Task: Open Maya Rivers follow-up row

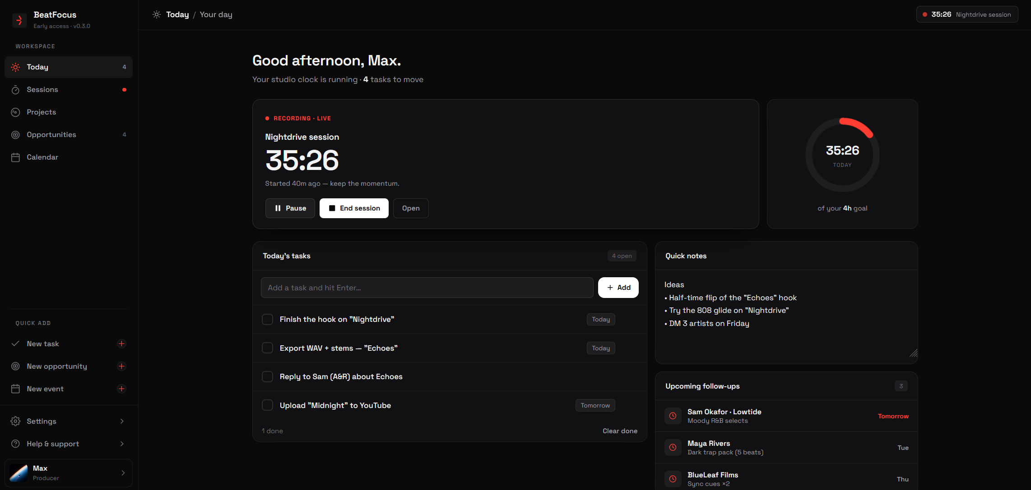Action: pyautogui.click(x=786, y=448)
